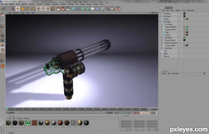This screenshot has height=134, width=209.
Task: Click go to end of animation button
Action: coord(129,113)
